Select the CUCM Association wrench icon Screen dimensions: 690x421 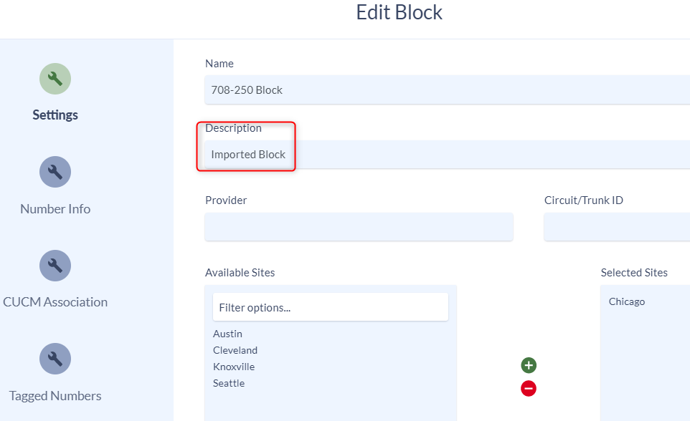pos(55,266)
